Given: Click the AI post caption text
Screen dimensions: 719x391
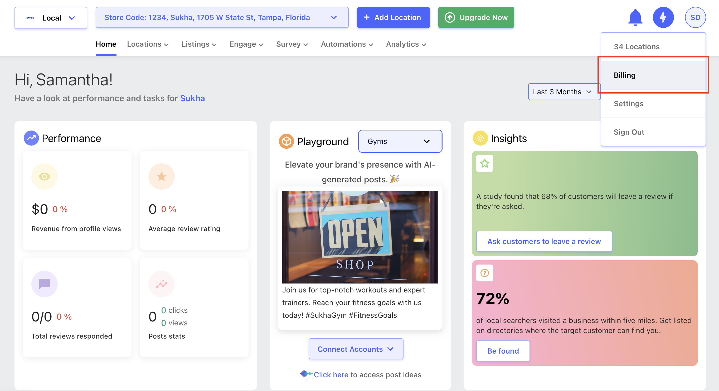Looking at the screenshot, I should point(354,302).
